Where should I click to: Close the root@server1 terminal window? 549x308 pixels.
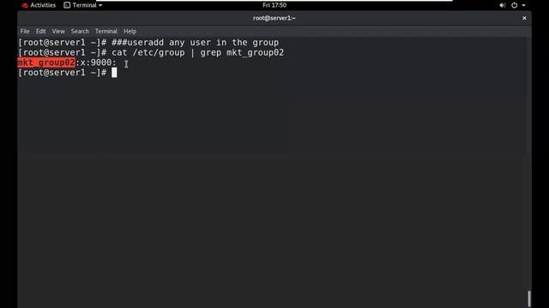524,18
